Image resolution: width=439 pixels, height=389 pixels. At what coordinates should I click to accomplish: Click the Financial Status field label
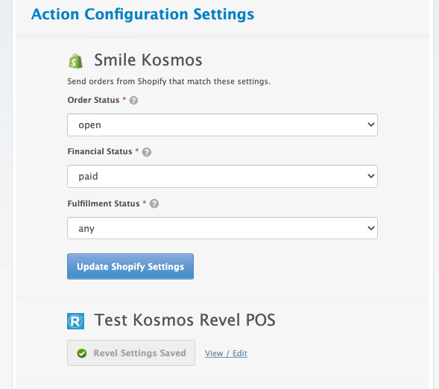click(100, 151)
